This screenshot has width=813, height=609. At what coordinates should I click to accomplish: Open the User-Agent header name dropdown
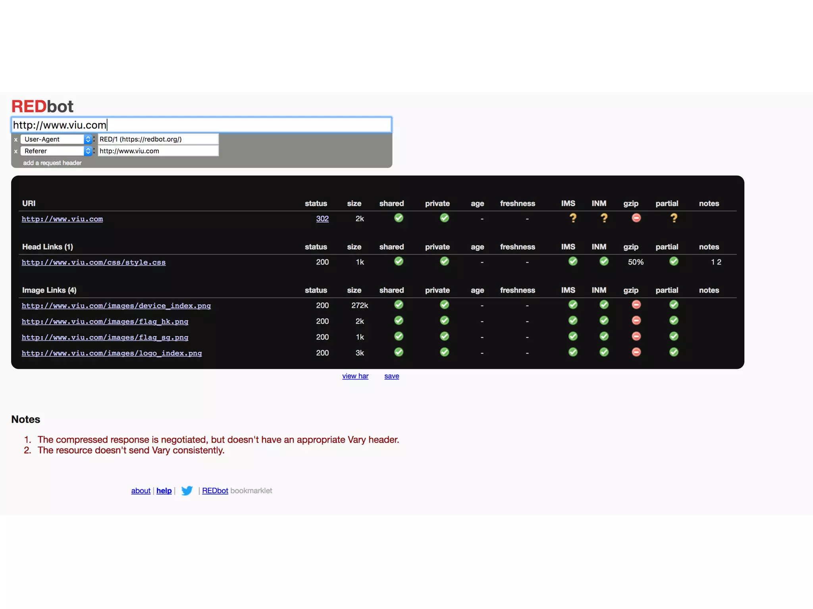pyautogui.click(x=56, y=139)
